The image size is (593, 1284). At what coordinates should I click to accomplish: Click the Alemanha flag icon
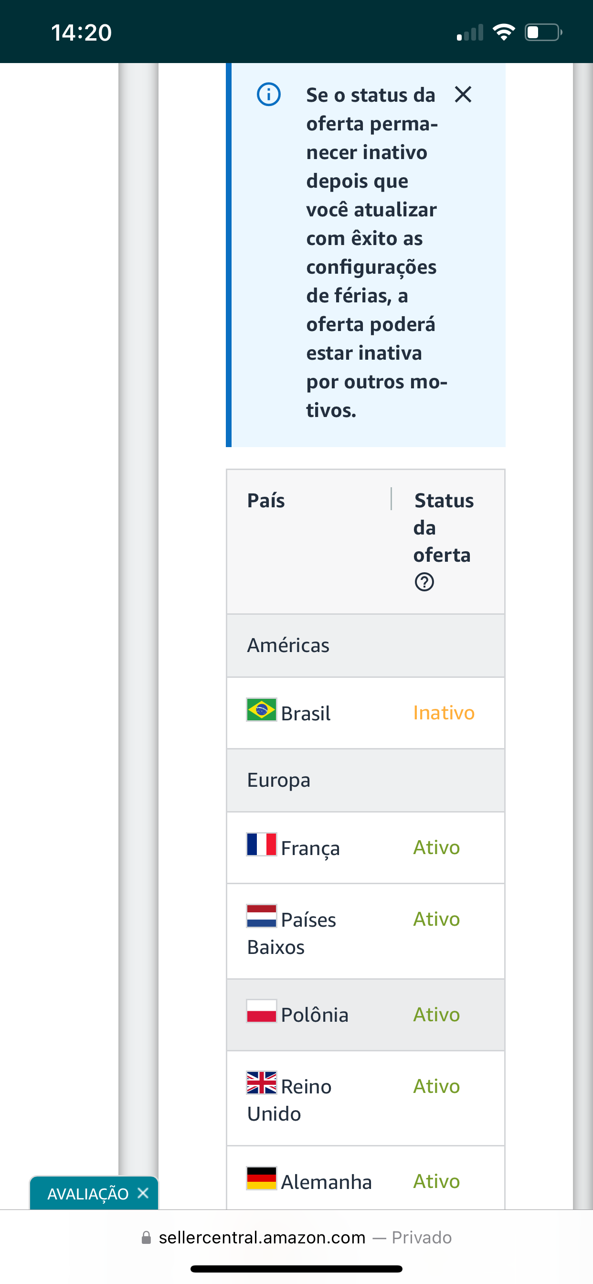[x=262, y=1178]
